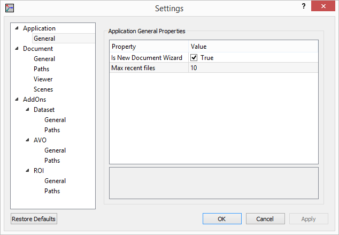The height and width of the screenshot is (235, 339).
Task: Open Document Paths settings
Action: [x=41, y=69]
